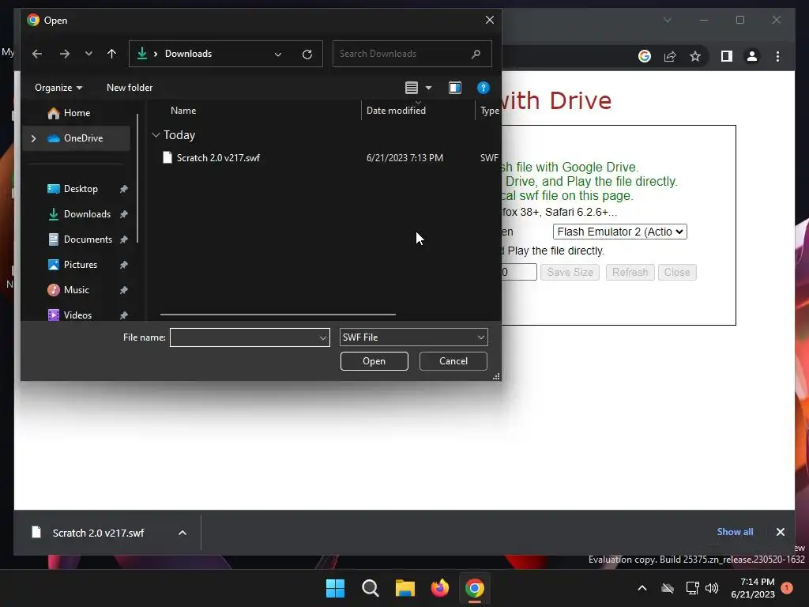Open taskbar Search
Screen dimensions: 809x607
pyautogui.click(x=370, y=588)
